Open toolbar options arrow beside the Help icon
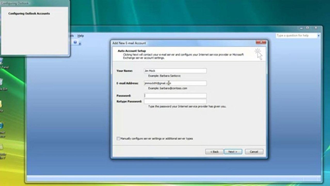This screenshot has height=186, width=330. tap(80, 43)
